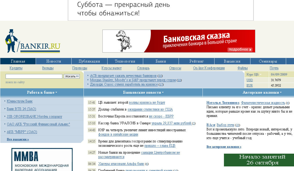Open column Филателистическая жадность
Viewport: 294px width, 171px height.
pos(263,103)
